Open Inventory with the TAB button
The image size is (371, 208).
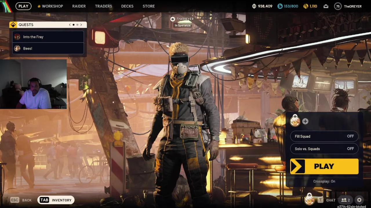(x=56, y=200)
